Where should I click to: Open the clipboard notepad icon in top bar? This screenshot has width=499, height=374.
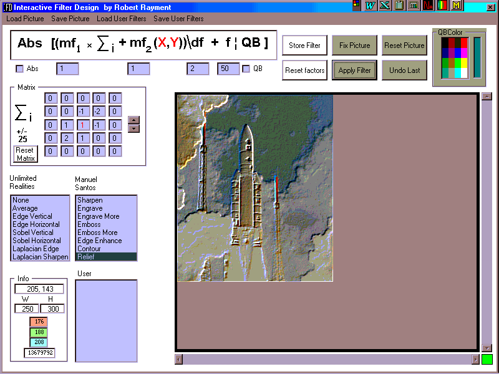pyautogui.click(x=399, y=6)
